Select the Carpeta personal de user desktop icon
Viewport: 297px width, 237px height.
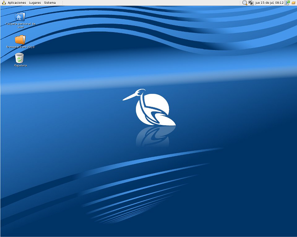pyautogui.click(x=20, y=17)
